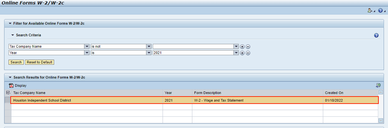
Task: Open the Tax Company Name field dropdown
Action: point(87,46)
